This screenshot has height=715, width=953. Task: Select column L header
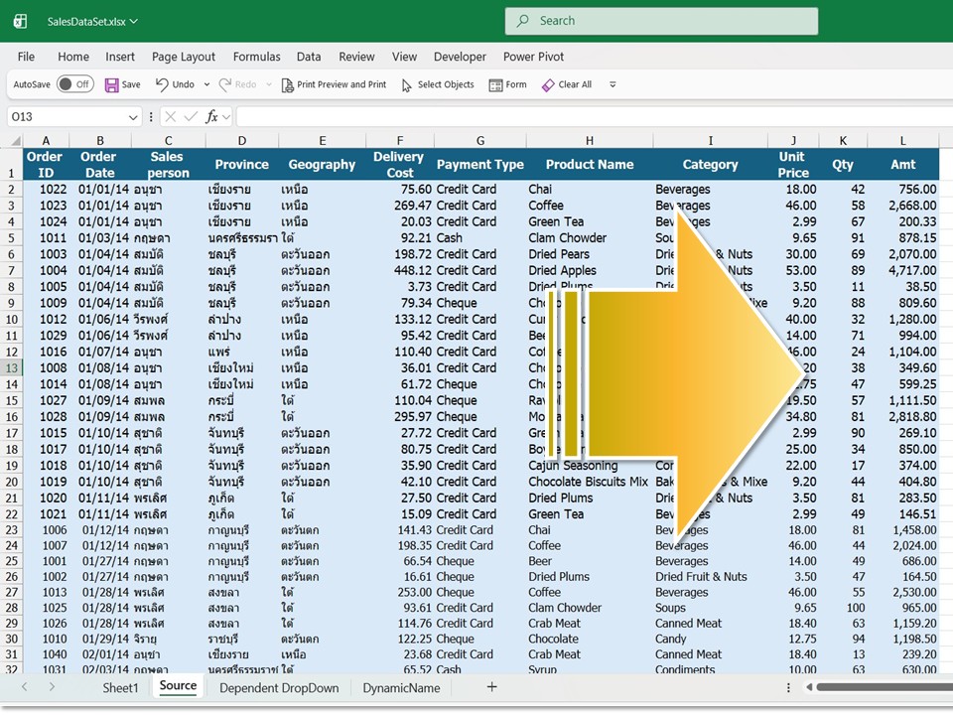[x=902, y=140]
